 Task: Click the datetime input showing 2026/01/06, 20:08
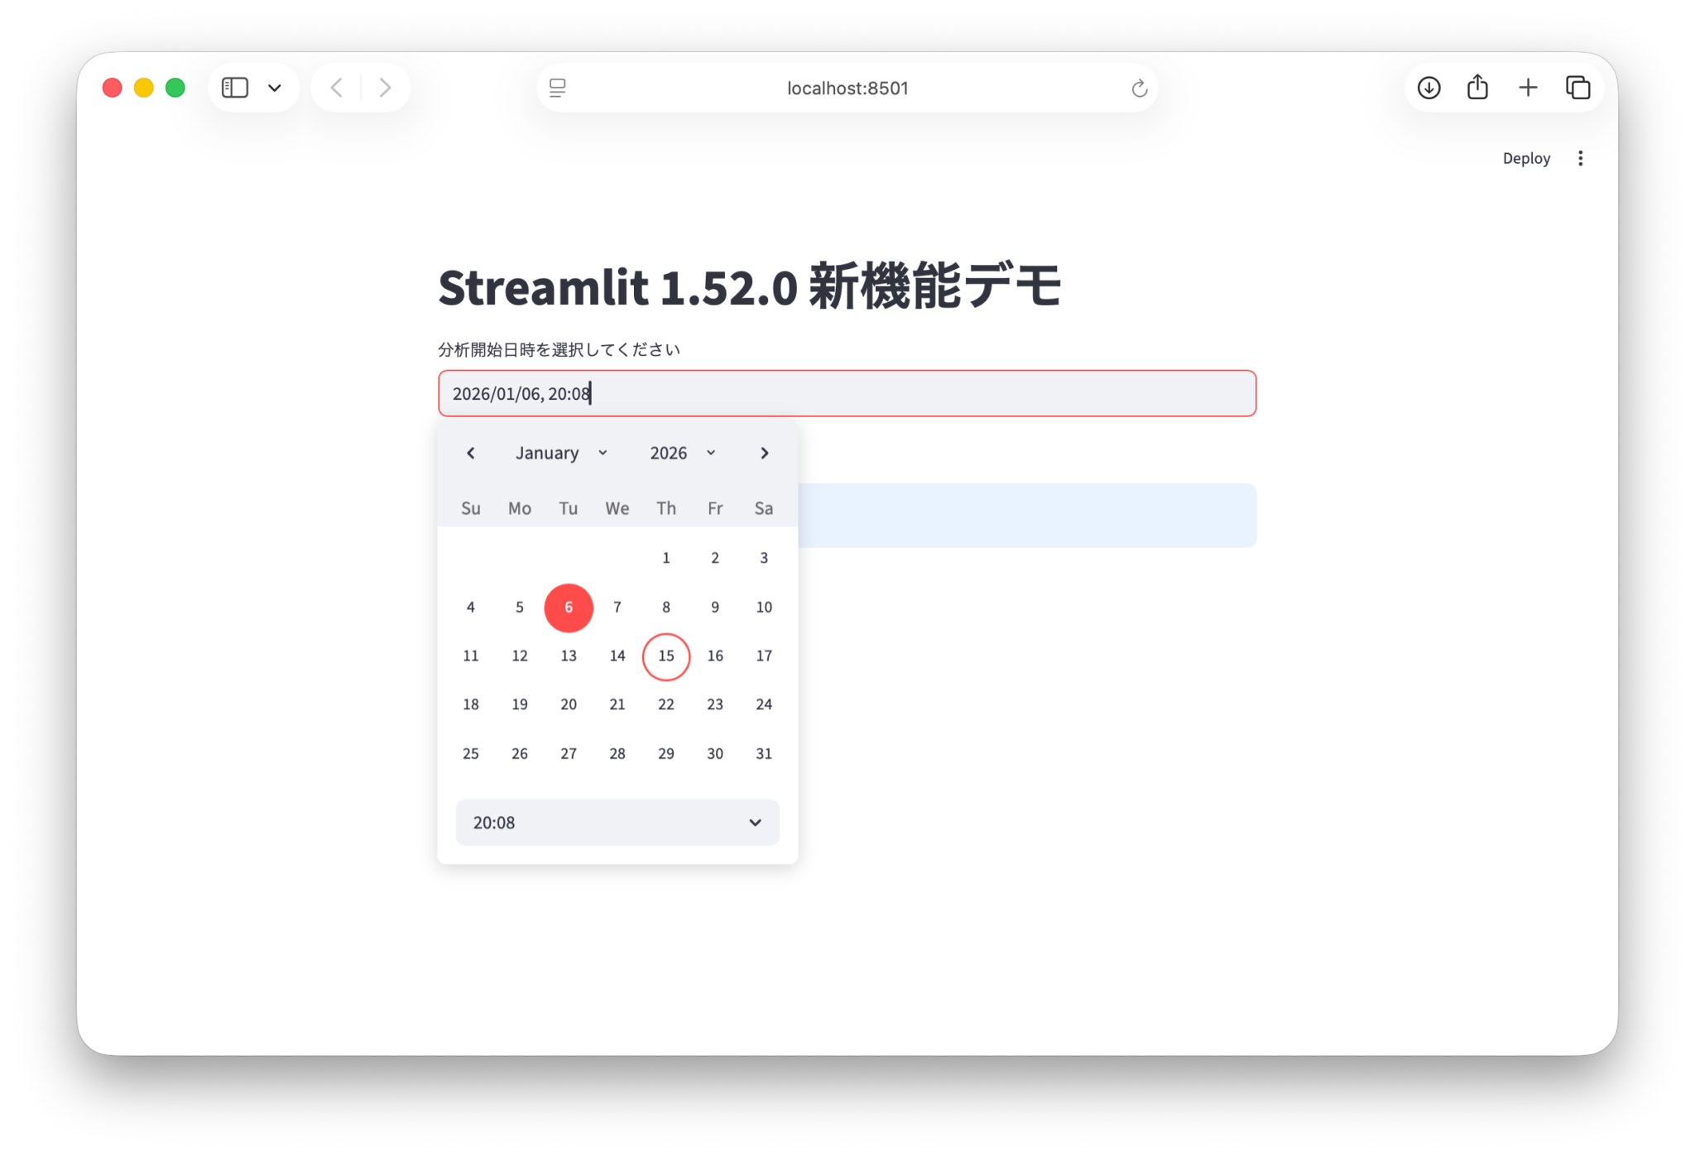tap(846, 393)
